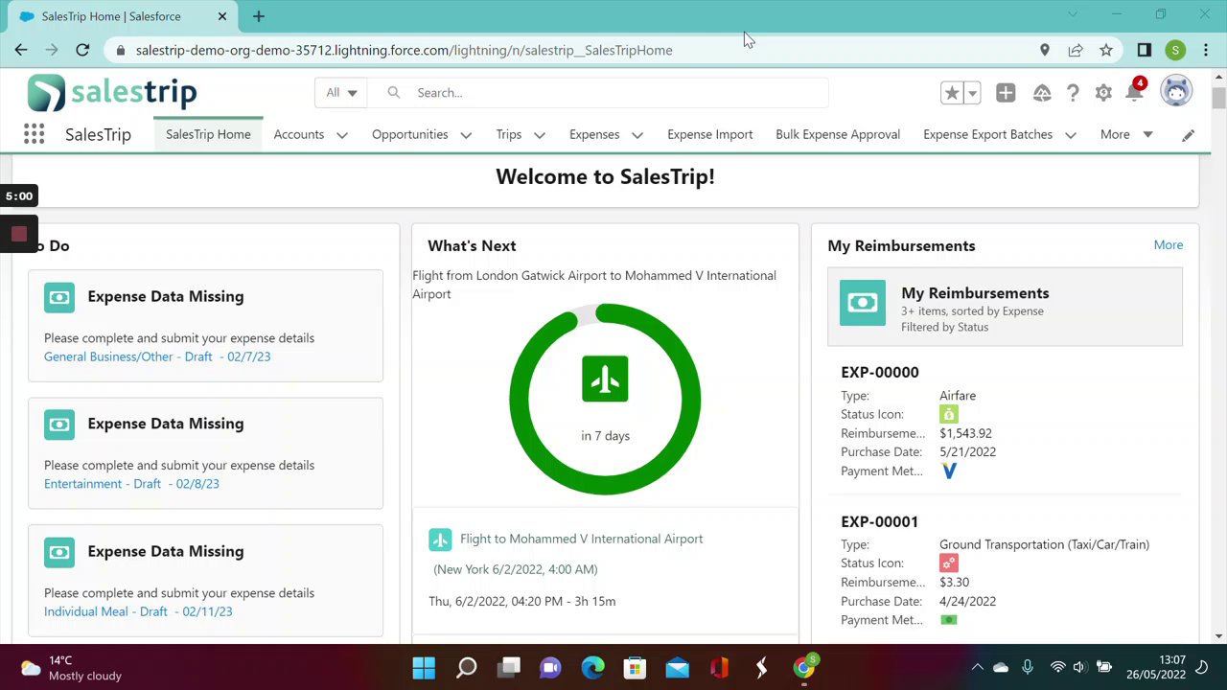
Task: Open the Accounts tab
Action: (x=299, y=134)
